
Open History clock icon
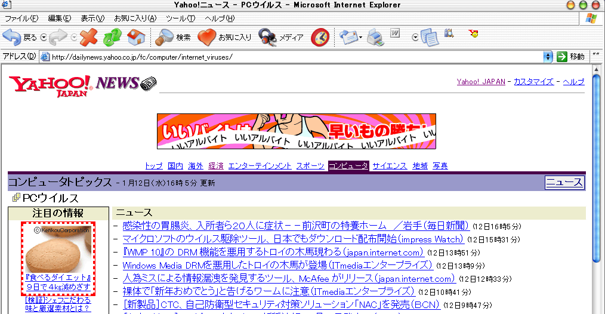pyautogui.click(x=320, y=38)
